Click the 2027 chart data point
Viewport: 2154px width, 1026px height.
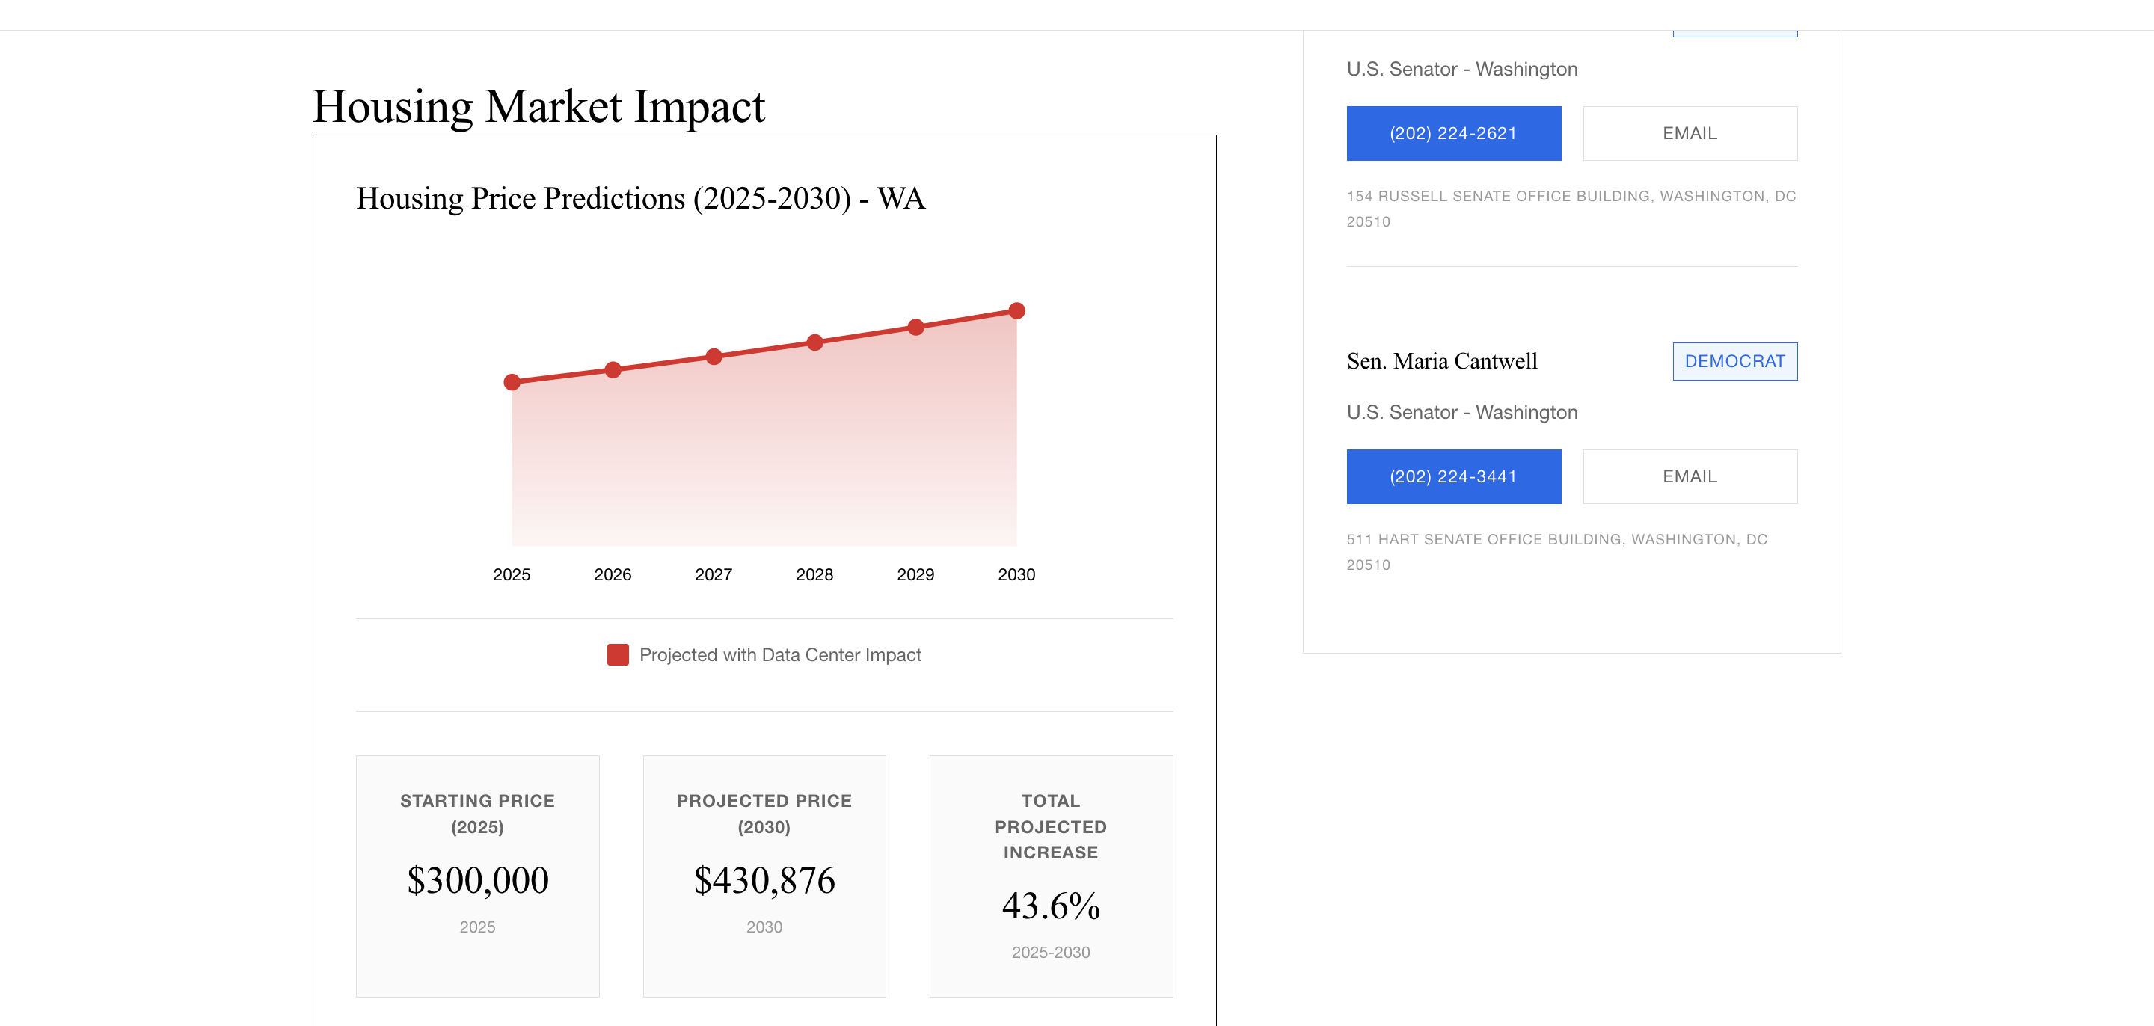(714, 356)
